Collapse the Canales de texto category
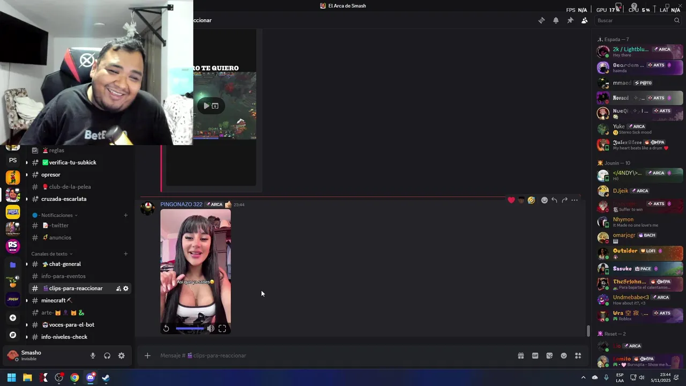686x386 pixels. (52, 254)
